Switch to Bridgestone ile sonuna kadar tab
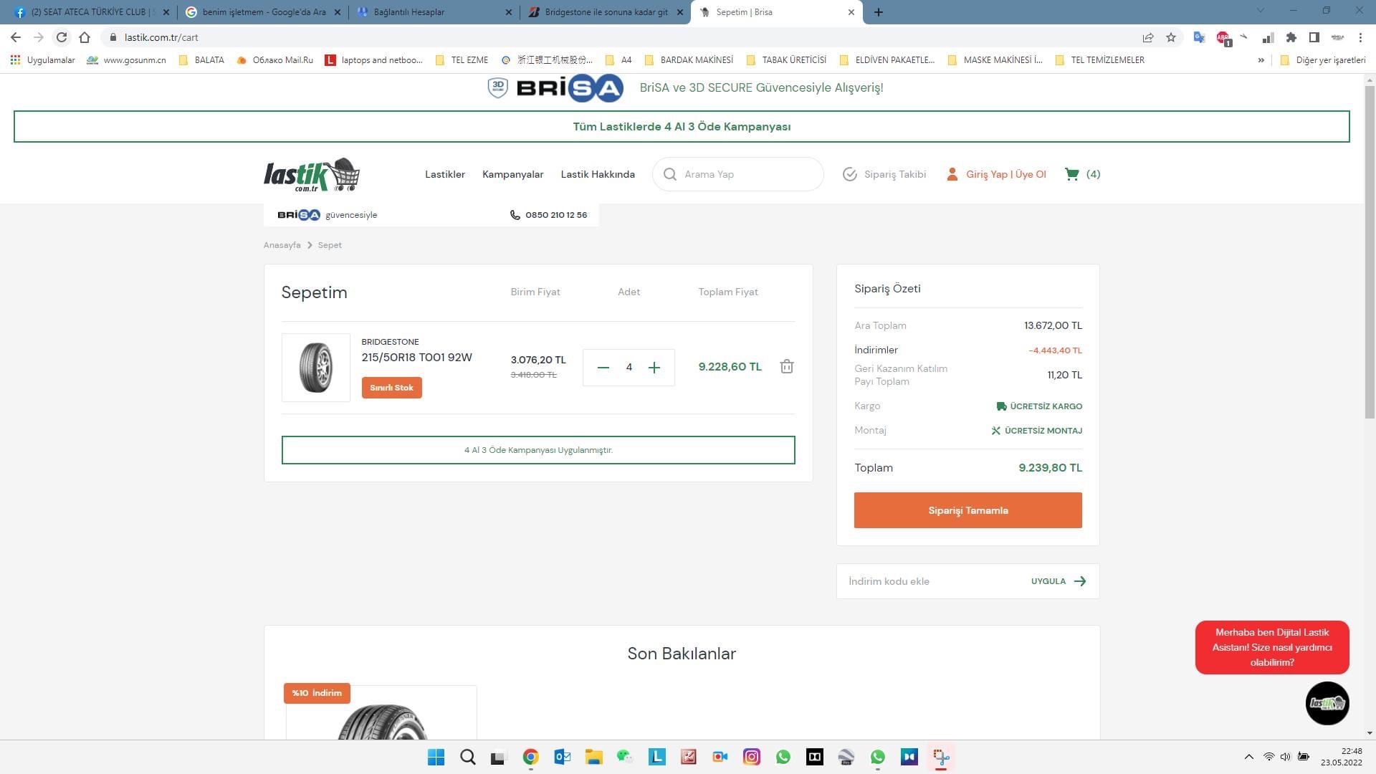1376x774 pixels. click(606, 12)
